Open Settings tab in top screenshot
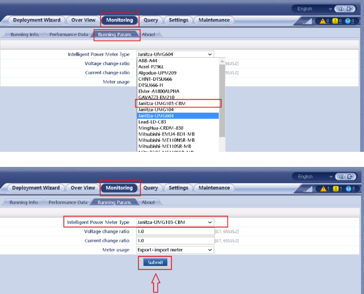 (179, 20)
